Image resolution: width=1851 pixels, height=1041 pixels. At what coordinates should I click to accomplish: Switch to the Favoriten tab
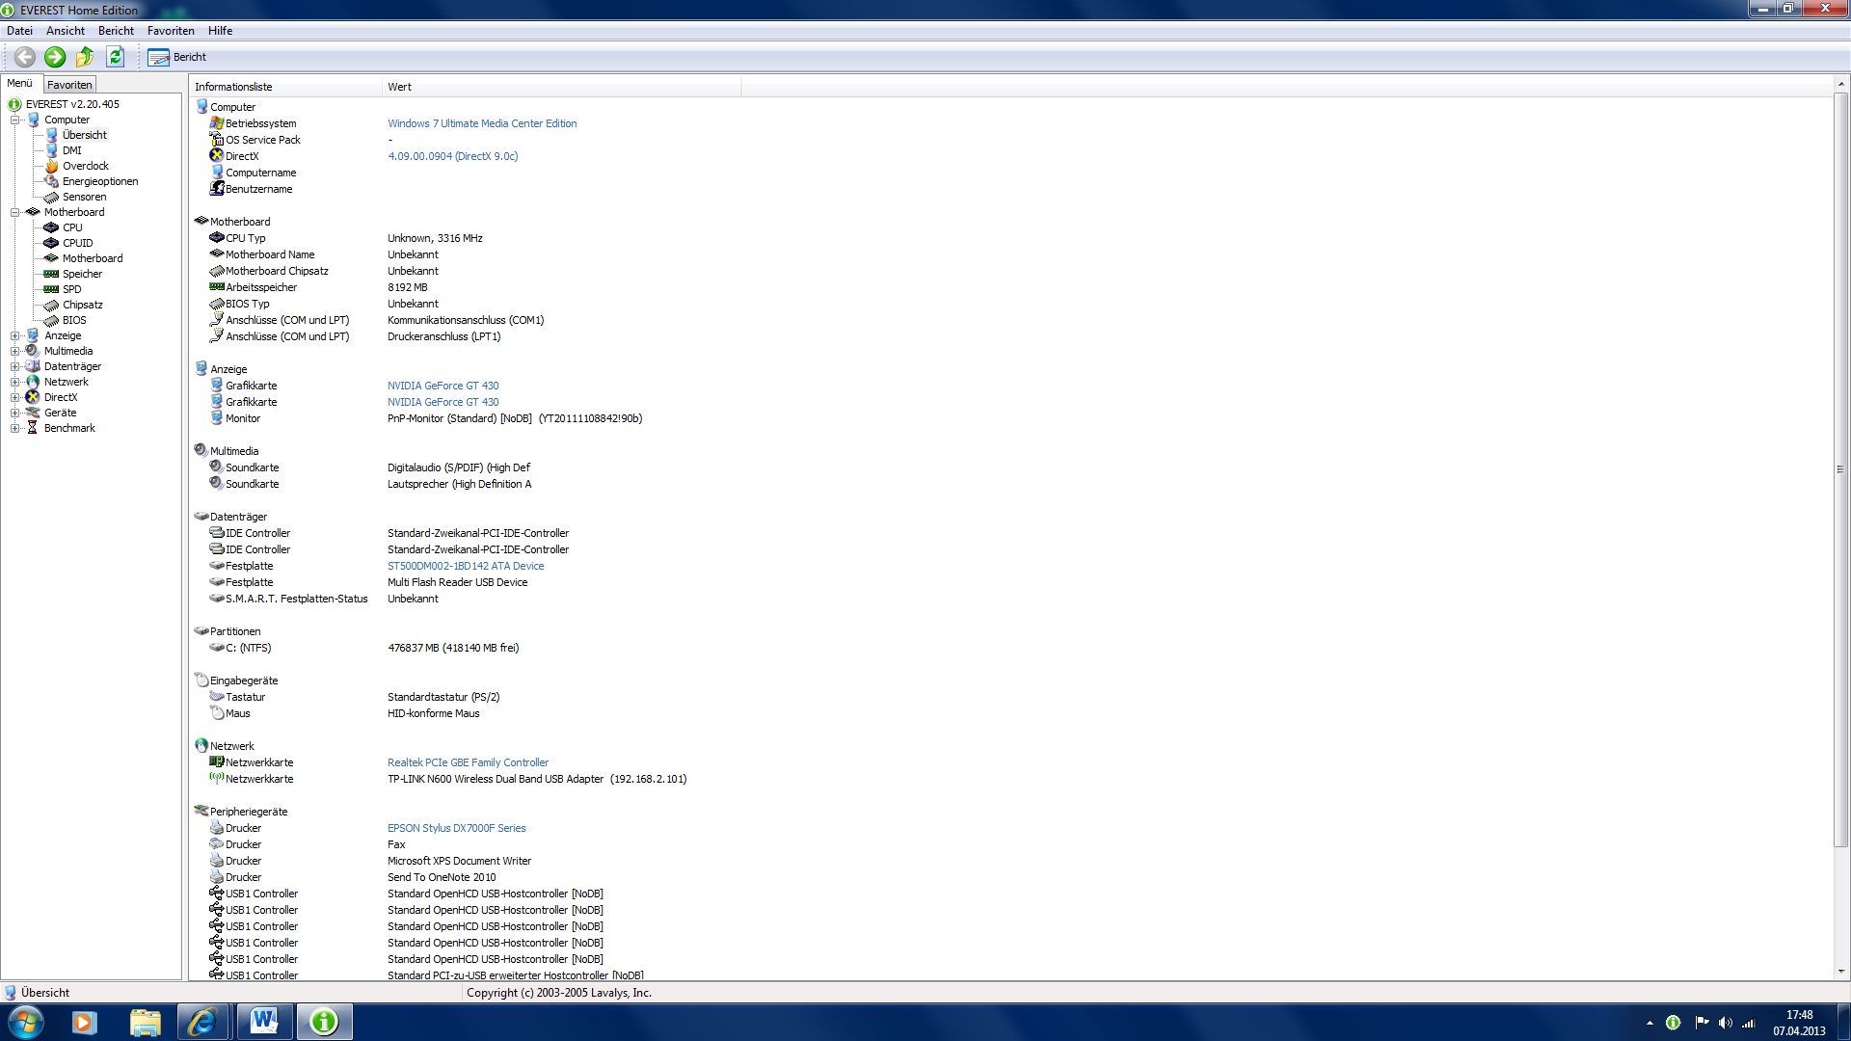(69, 85)
